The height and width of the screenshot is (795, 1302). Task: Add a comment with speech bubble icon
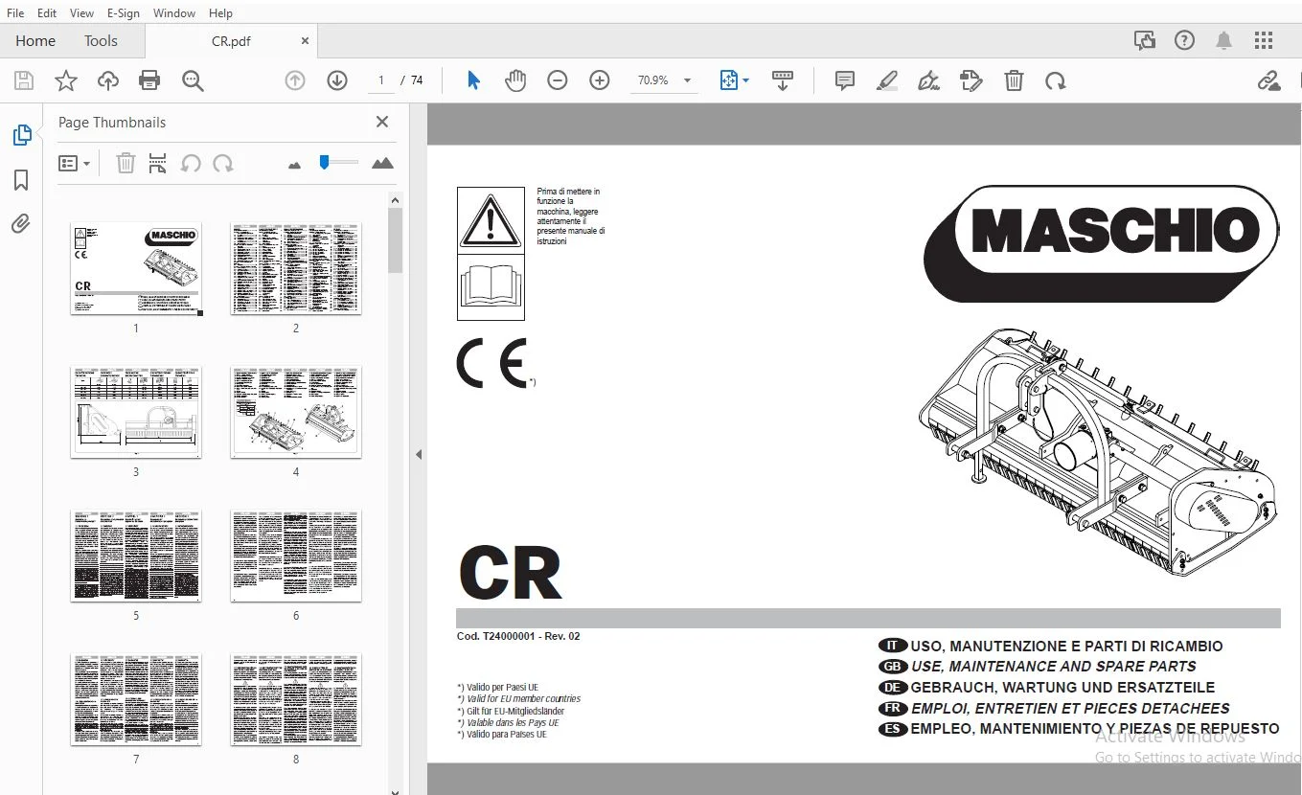coord(845,81)
